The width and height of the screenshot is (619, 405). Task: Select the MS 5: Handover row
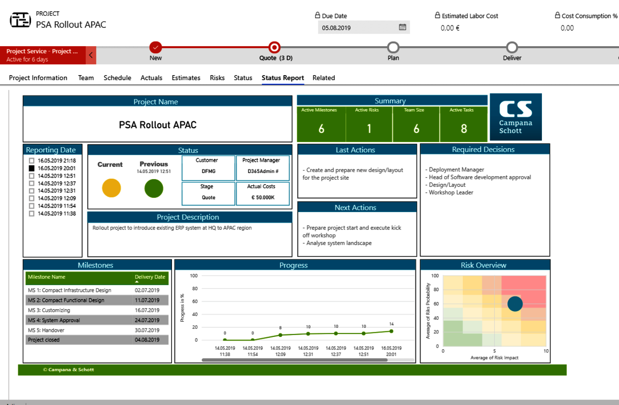click(x=97, y=330)
